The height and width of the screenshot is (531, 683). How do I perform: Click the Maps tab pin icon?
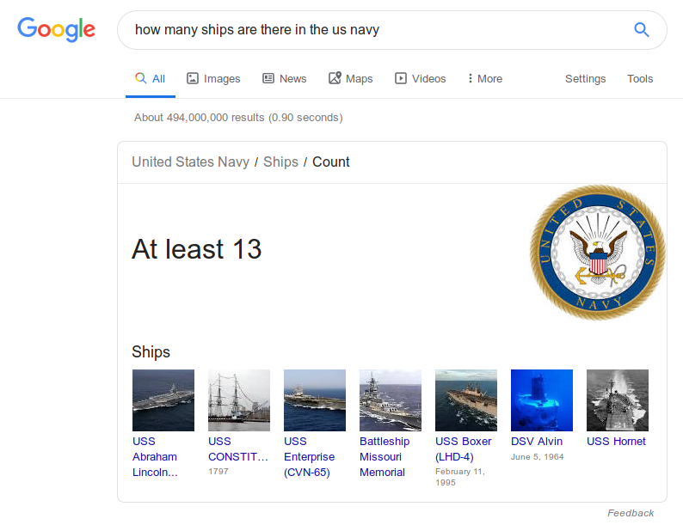pos(335,78)
